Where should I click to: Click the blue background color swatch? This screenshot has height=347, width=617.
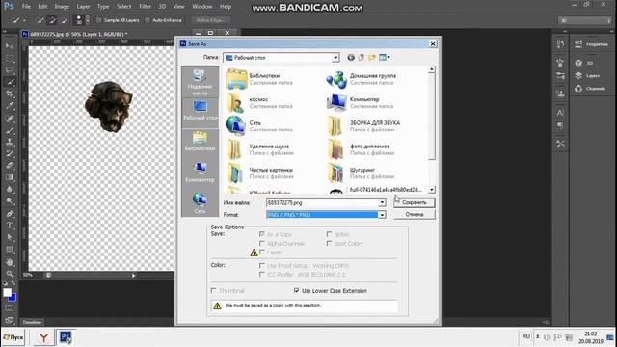point(13,298)
